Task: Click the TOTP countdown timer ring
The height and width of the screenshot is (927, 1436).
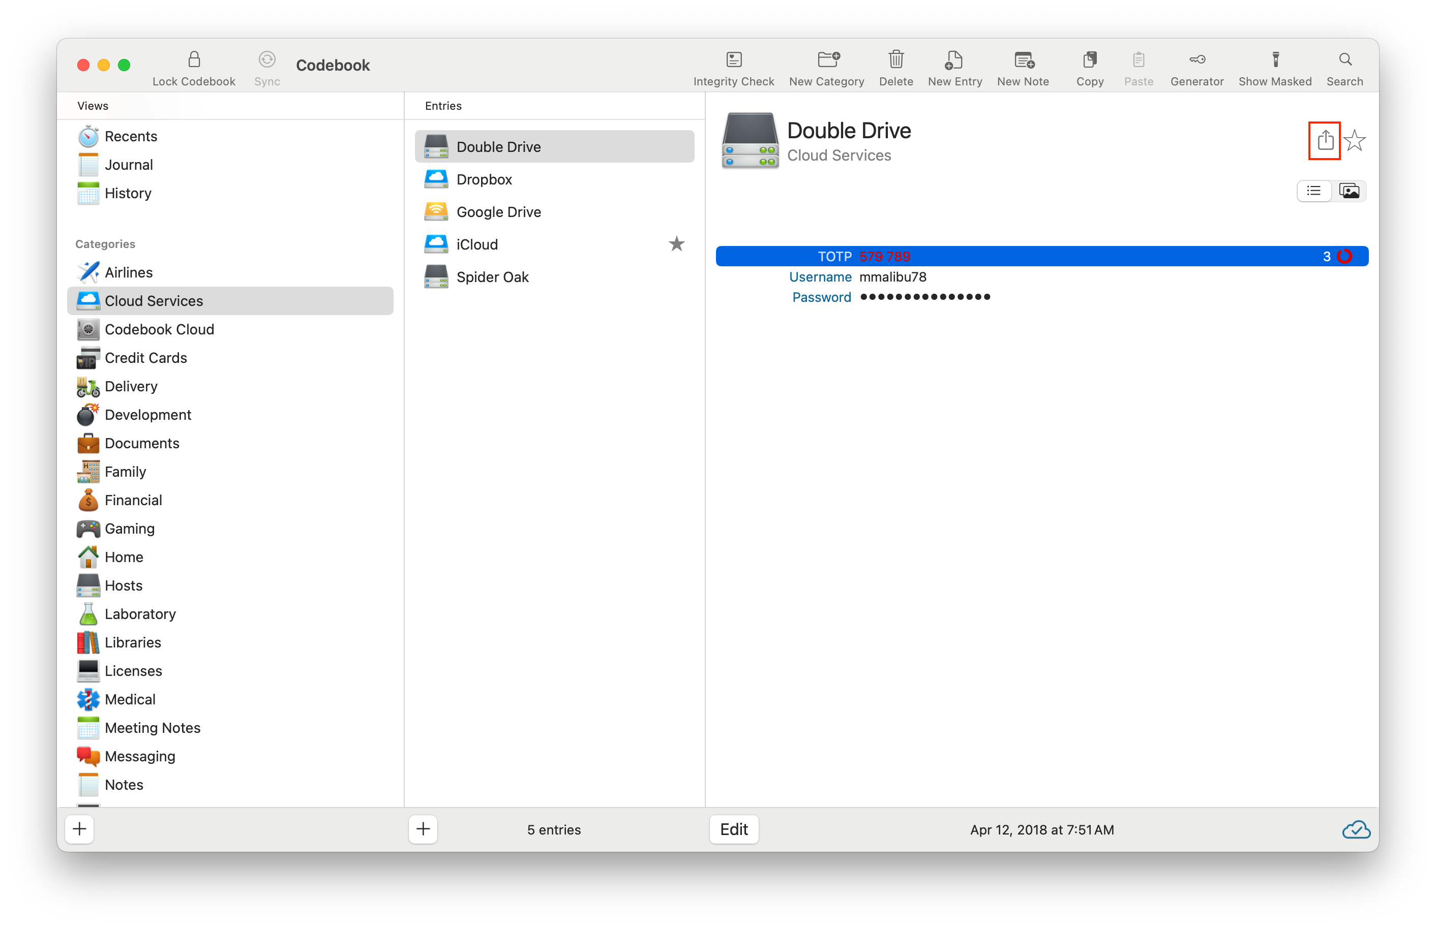Action: pyautogui.click(x=1344, y=257)
